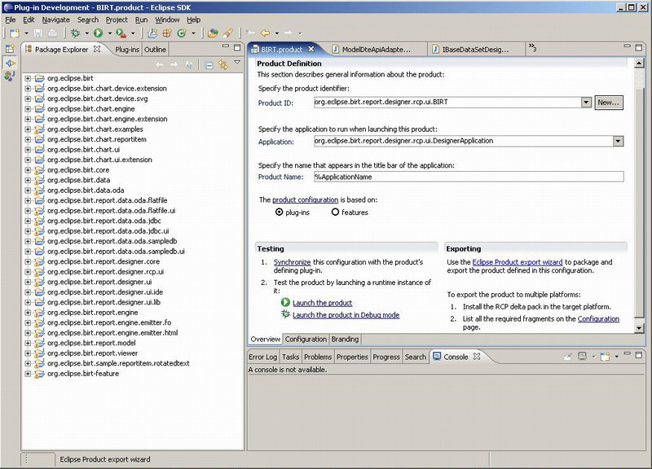This screenshot has height=469, width=652.
Task: Click into the Product Name text field
Action: (x=469, y=177)
